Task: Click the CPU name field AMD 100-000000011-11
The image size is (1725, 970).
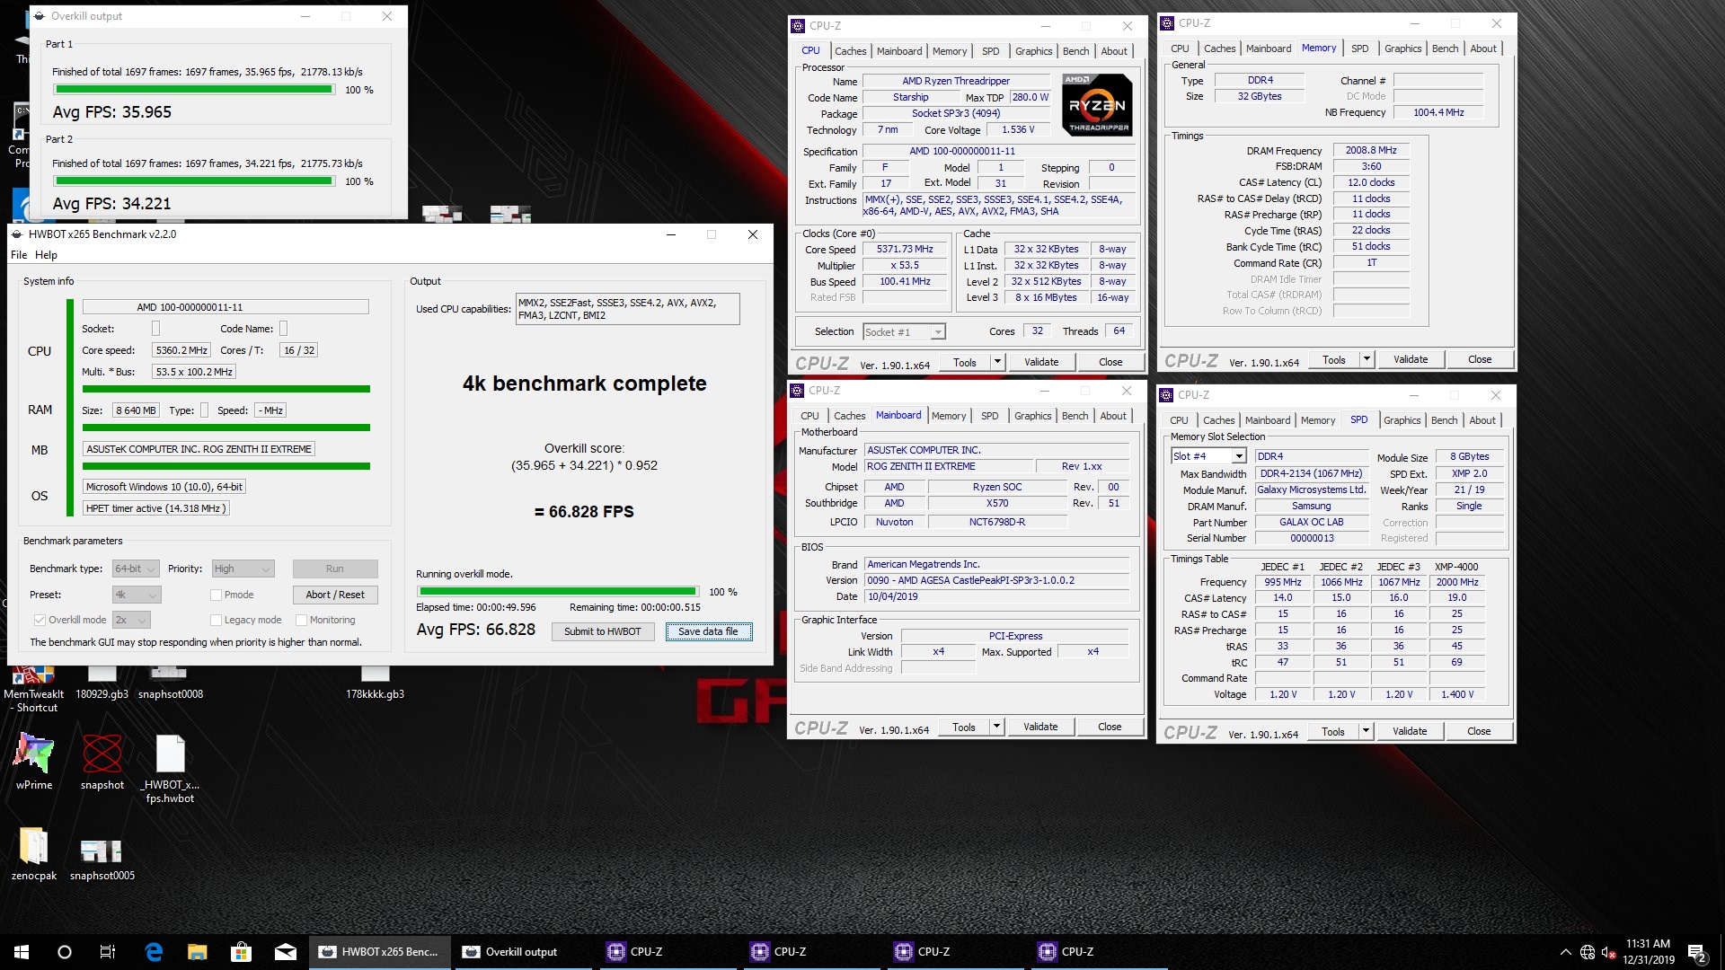Action: (x=226, y=307)
